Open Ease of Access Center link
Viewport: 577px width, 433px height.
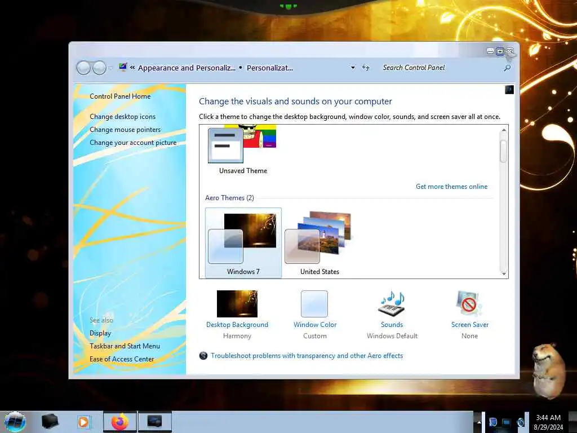click(x=122, y=359)
